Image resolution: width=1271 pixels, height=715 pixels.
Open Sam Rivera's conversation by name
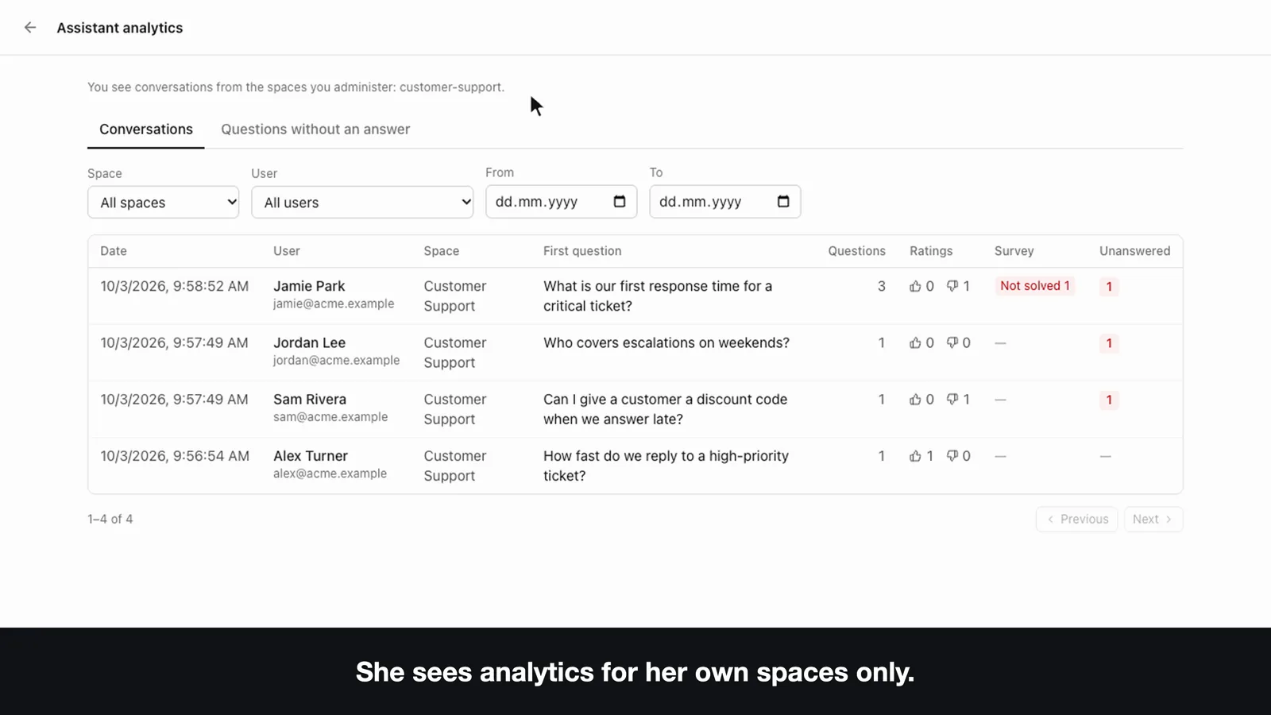(x=310, y=400)
